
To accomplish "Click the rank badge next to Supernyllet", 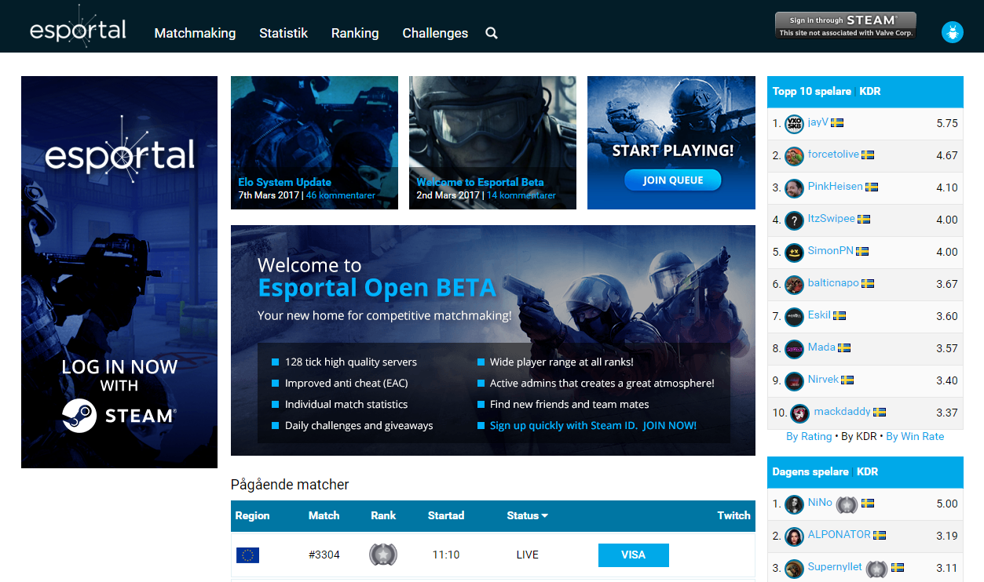I will coord(876,569).
